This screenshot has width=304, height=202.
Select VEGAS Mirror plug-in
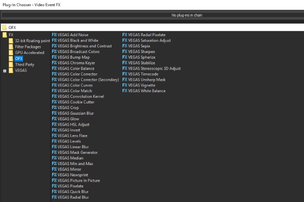(x=66, y=169)
